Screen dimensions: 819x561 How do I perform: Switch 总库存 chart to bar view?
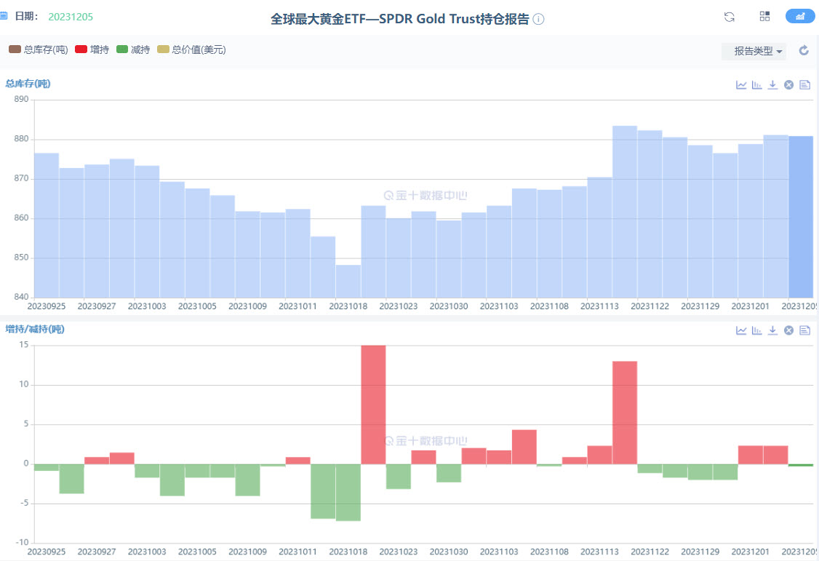point(757,84)
